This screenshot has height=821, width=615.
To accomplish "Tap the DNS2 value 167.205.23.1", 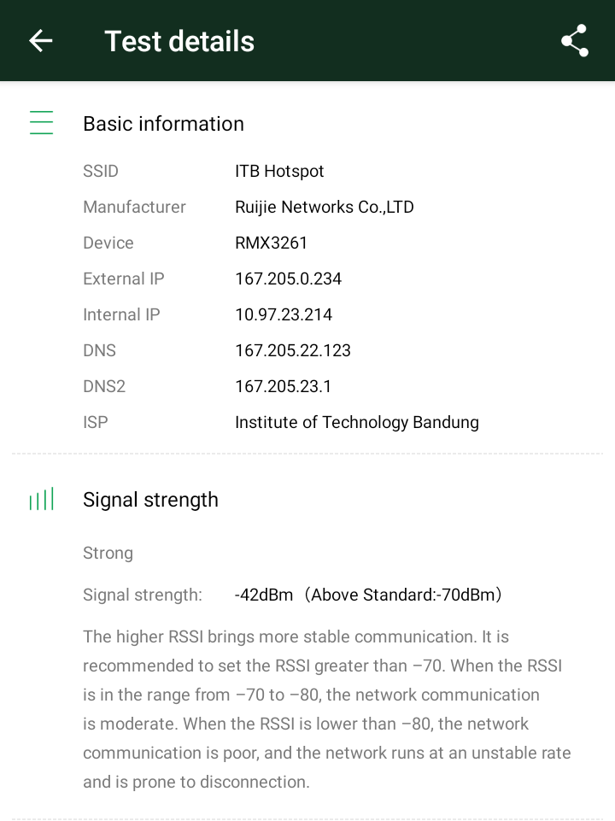I will click(283, 386).
